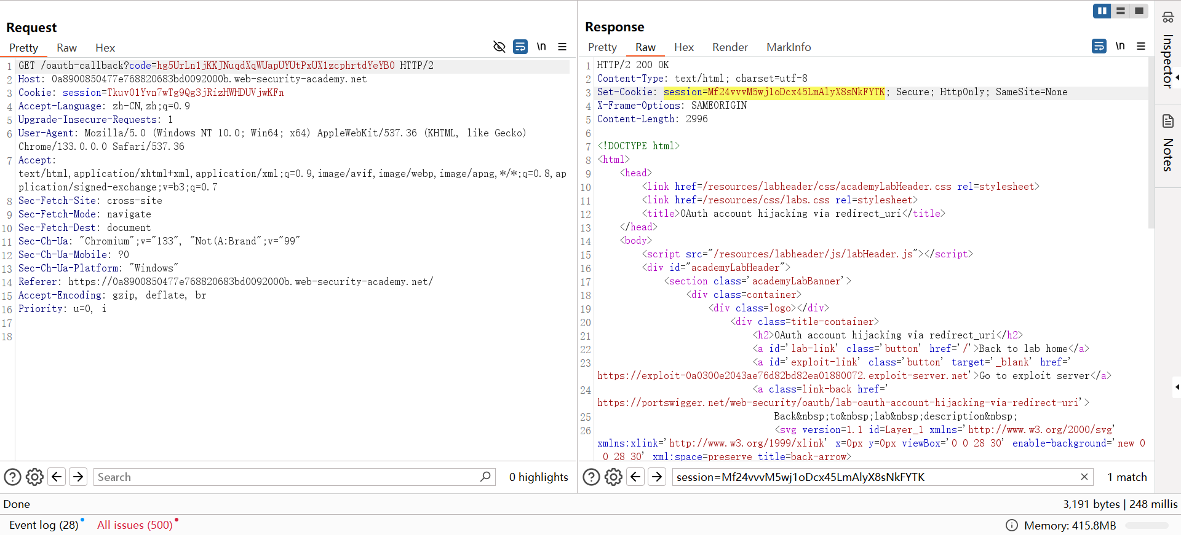Open Response panel hamburger options menu
Screen dimensions: 1181x535
[x=1141, y=46]
